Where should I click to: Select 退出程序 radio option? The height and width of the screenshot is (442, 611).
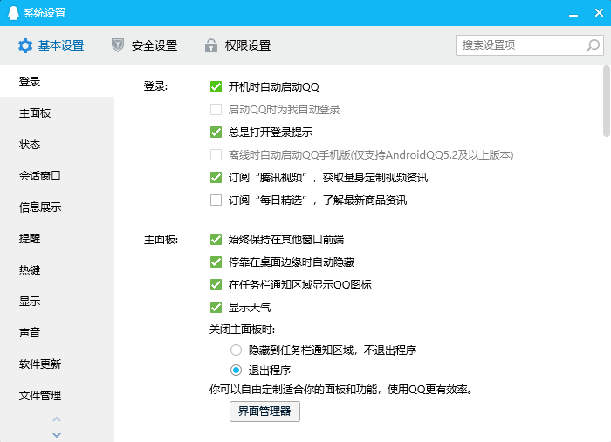(236, 370)
